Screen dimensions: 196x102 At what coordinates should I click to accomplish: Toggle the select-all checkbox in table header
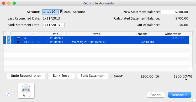click(9, 34)
